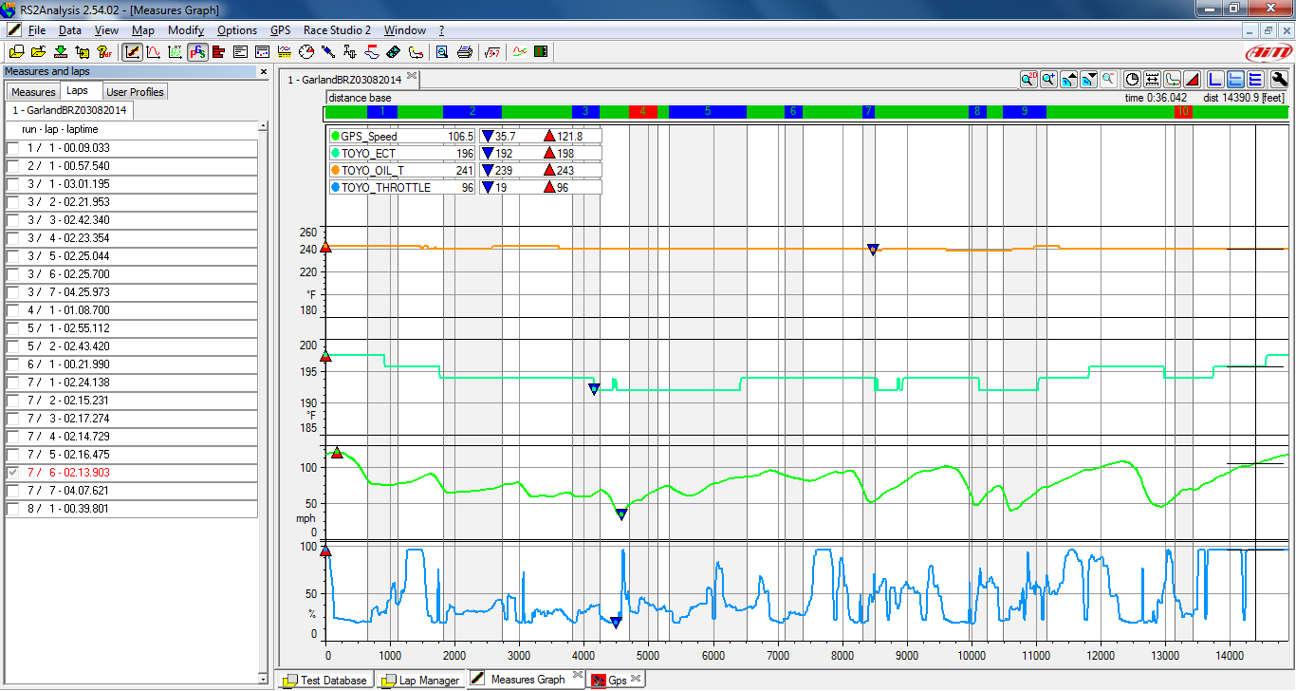Open the wrench settings tool in graph toolbar

tap(1279, 80)
